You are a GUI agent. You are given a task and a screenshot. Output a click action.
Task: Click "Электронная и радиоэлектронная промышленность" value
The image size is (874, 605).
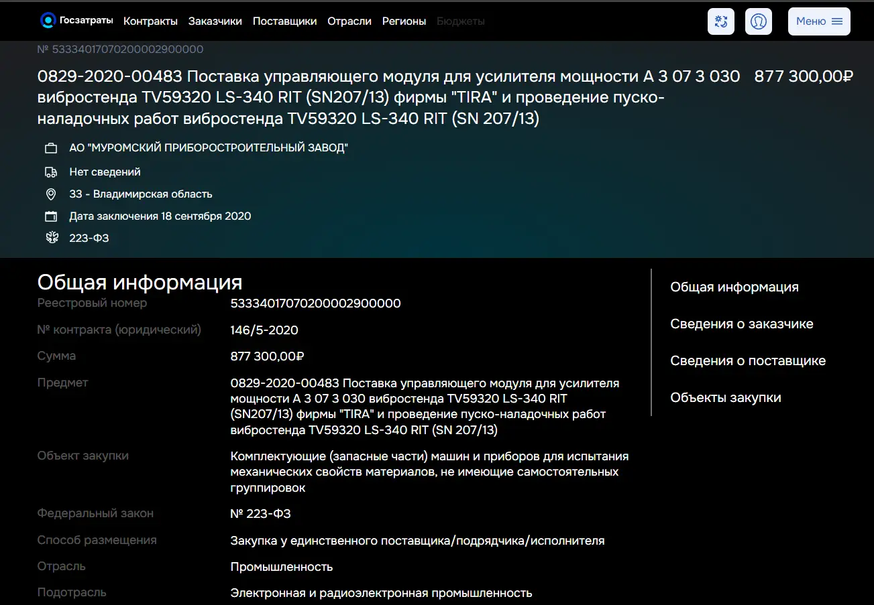pyautogui.click(x=381, y=594)
